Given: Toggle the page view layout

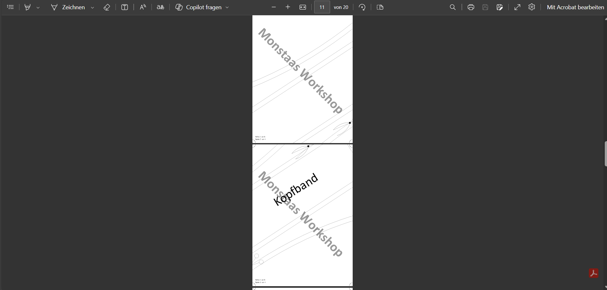Looking at the screenshot, I should 380,7.
